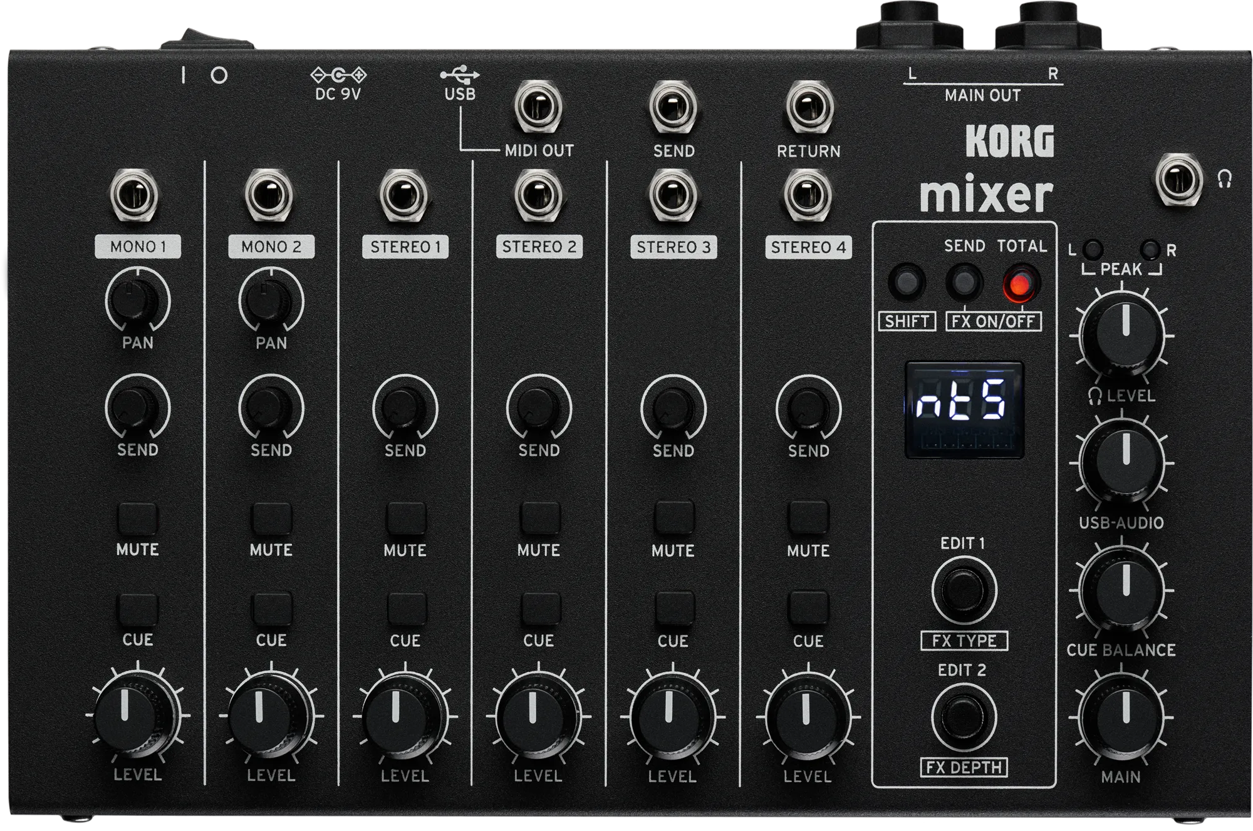
Task: Mute the STEREO 1 channel
Action: (405, 519)
